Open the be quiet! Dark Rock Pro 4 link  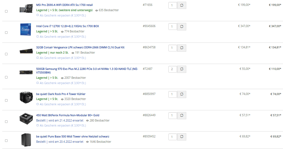pyautogui.click(x=61, y=94)
